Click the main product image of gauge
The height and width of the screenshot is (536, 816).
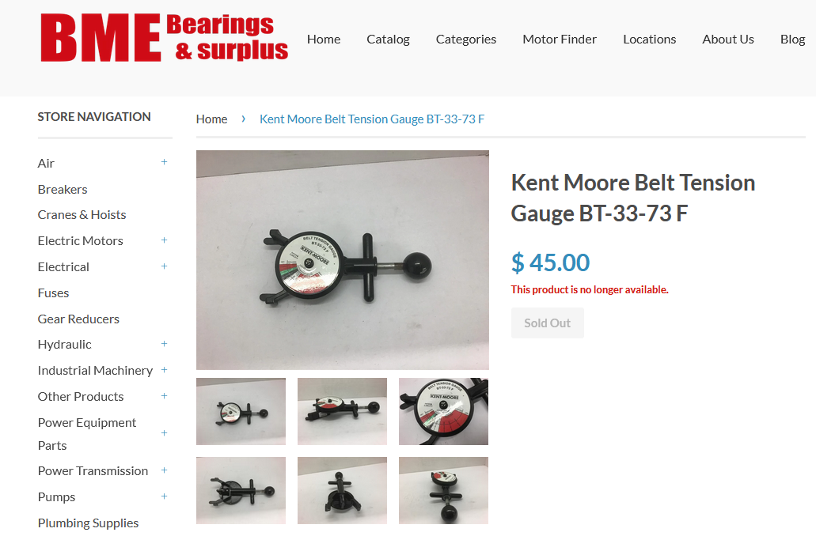click(343, 260)
